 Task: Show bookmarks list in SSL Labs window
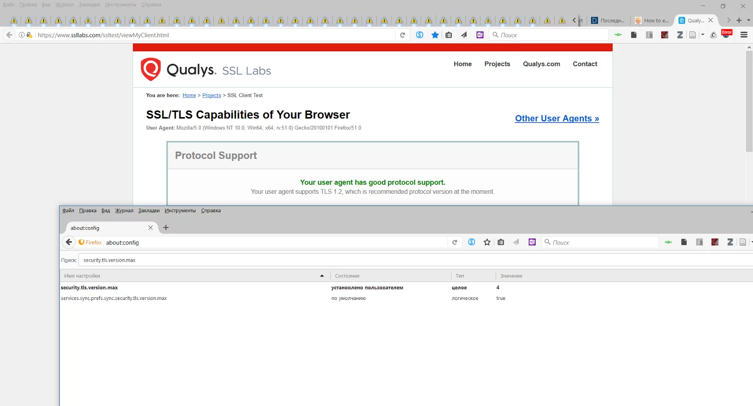[449, 35]
